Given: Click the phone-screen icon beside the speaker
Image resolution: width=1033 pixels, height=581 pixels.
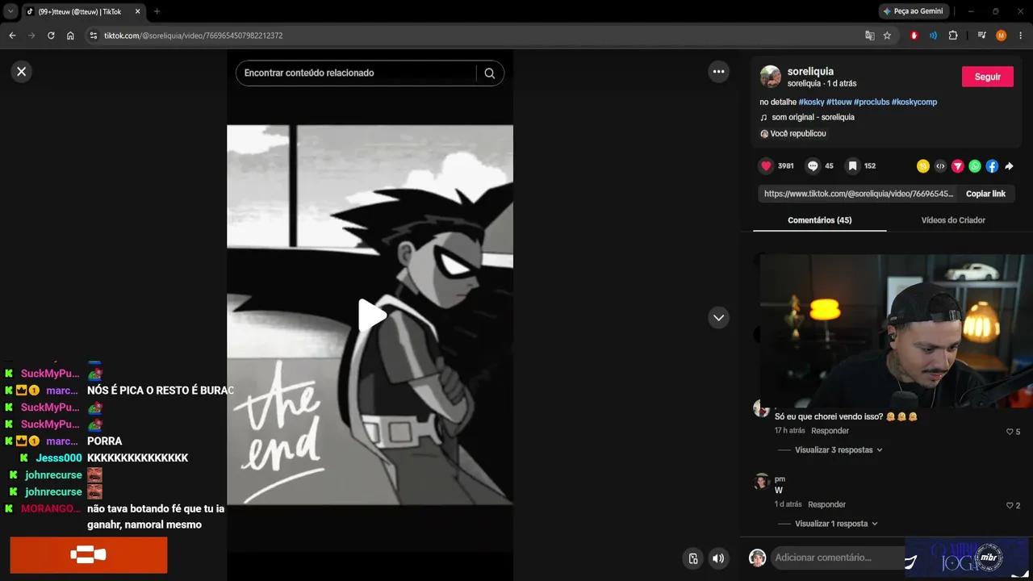Looking at the screenshot, I should (693, 558).
